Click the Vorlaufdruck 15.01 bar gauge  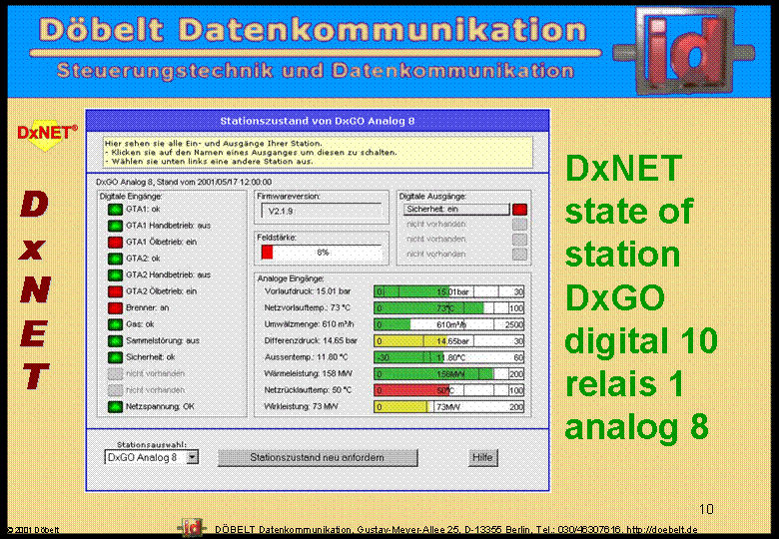pyautogui.click(x=449, y=291)
